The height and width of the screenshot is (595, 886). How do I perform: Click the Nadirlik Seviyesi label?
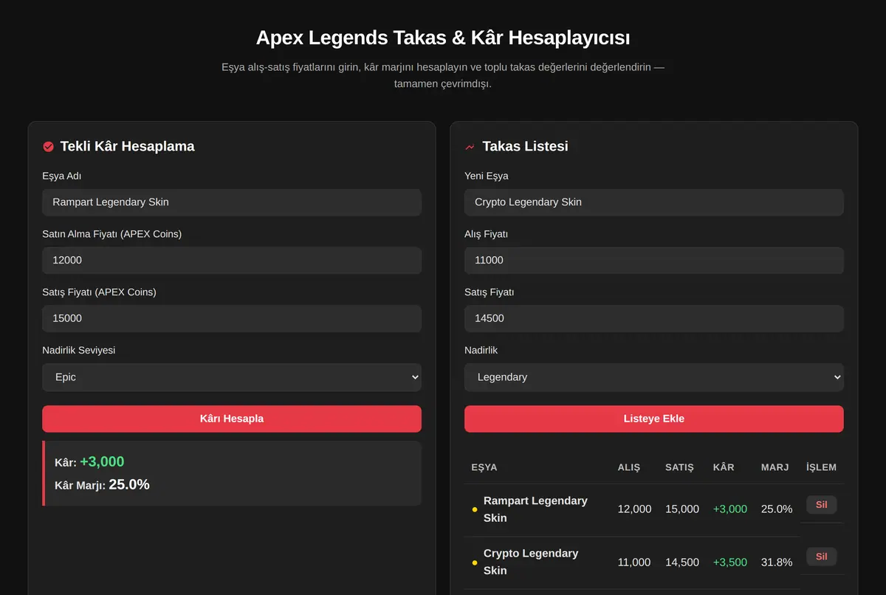79,351
